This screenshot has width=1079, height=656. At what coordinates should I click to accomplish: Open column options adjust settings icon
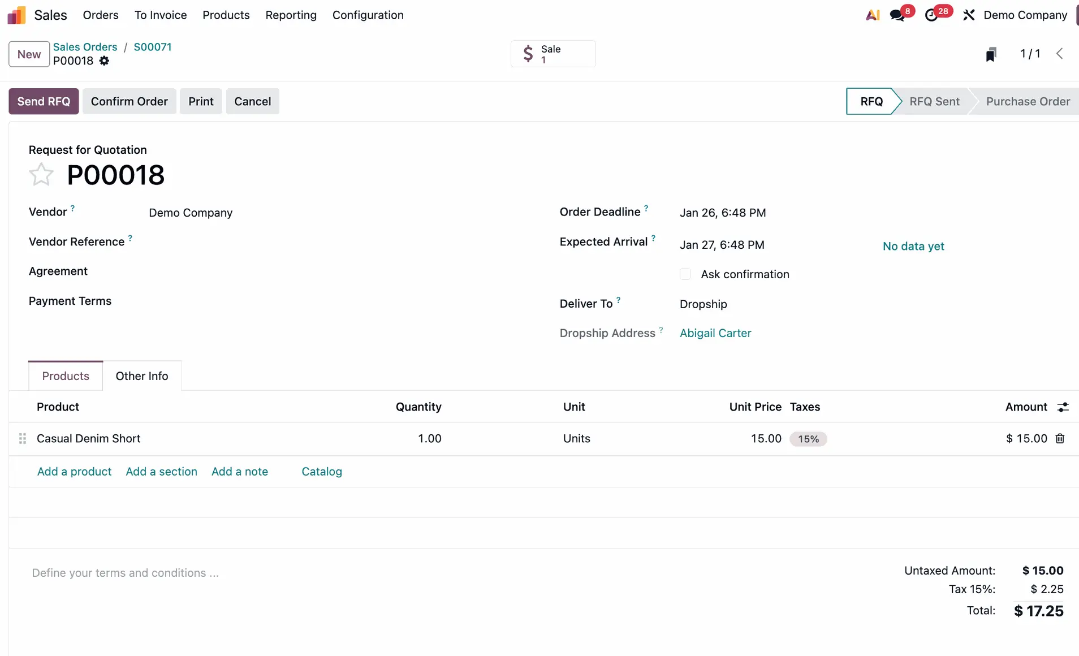click(x=1063, y=407)
